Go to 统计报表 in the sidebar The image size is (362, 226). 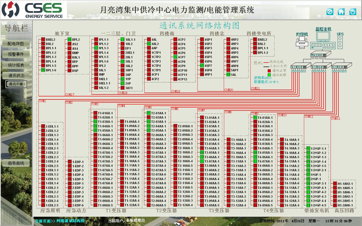coord(16,65)
